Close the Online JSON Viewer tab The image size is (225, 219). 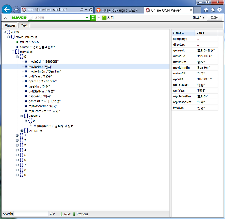[191, 10]
